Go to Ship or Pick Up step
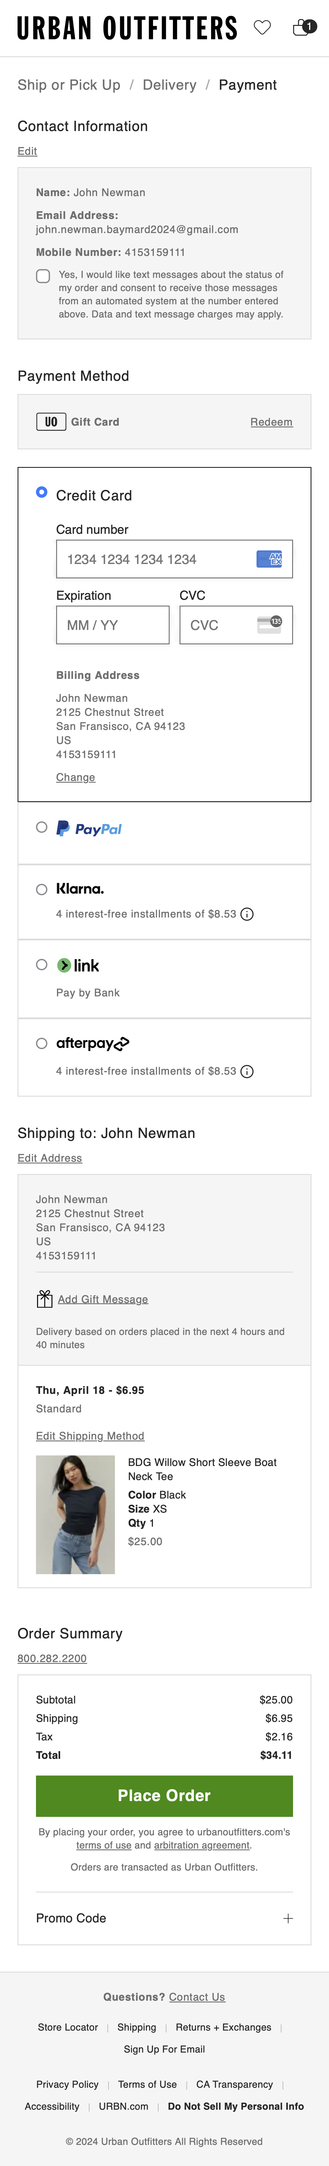This screenshot has height=2166, width=329. coord(69,85)
